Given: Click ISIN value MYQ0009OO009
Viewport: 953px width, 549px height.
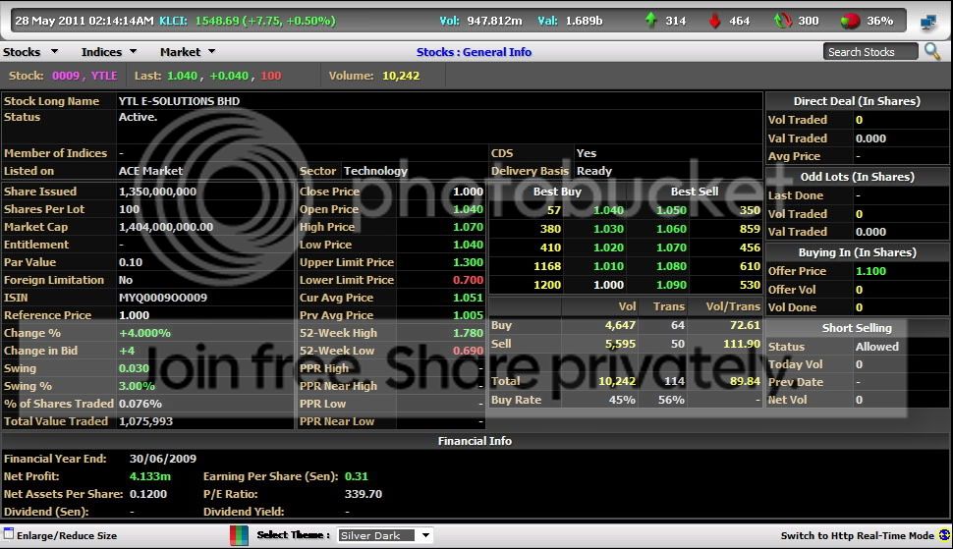Looking at the screenshot, I should [163, 298].
